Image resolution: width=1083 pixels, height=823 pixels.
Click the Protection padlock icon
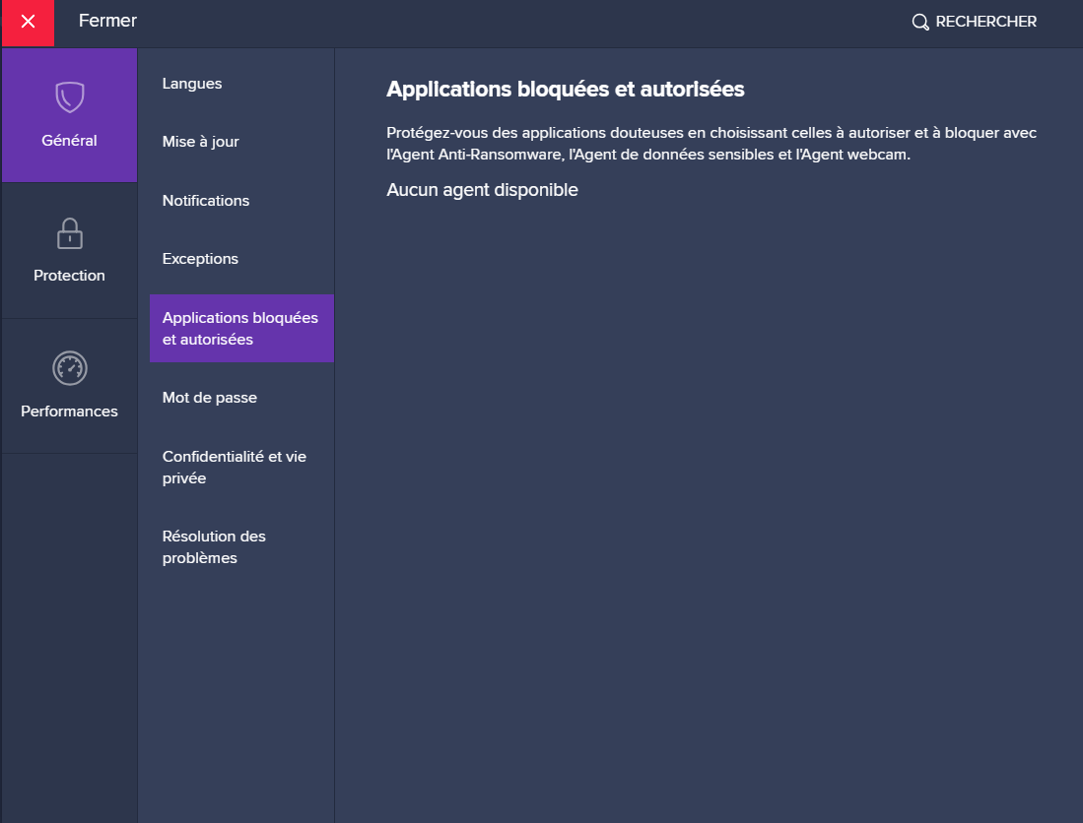click(69, 233)
